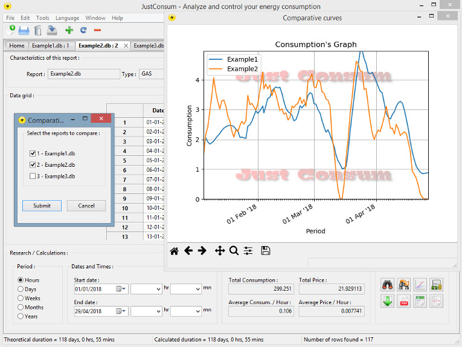Screen dimensions: 462x347
Task: Open the File menu
Action: [x=10, y=18]
